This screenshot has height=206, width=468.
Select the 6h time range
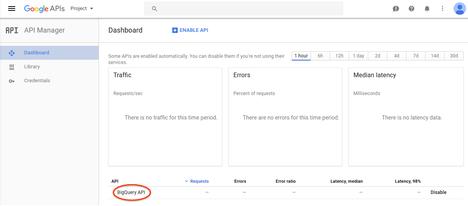(x=320, y=56)
